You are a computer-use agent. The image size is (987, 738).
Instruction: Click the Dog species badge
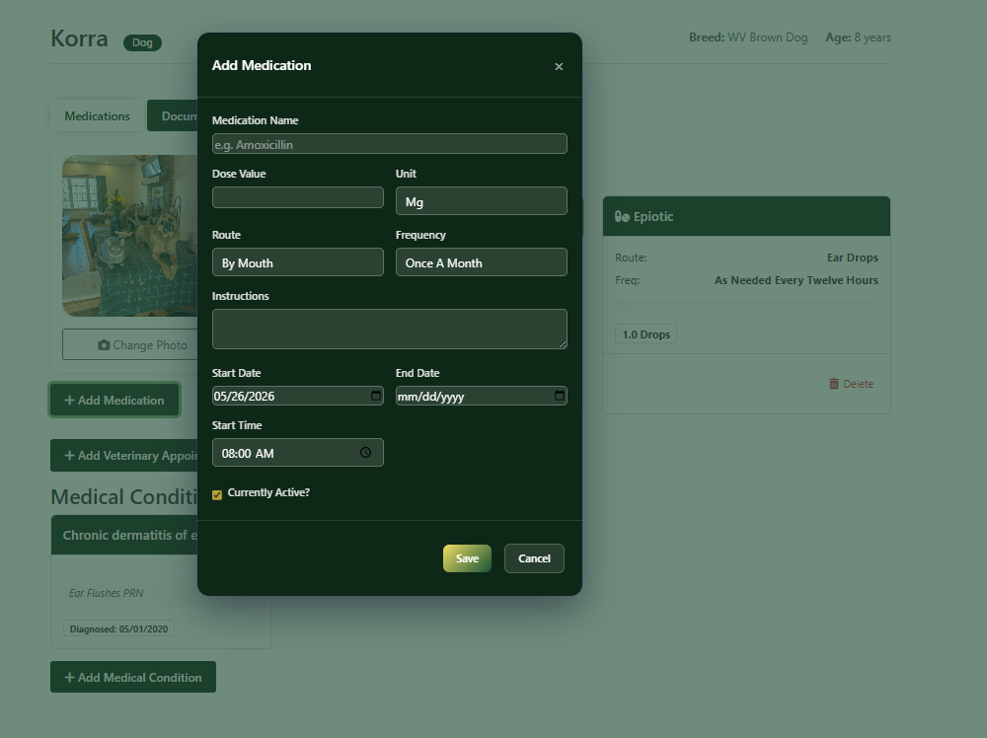click(x=142, y=42)
